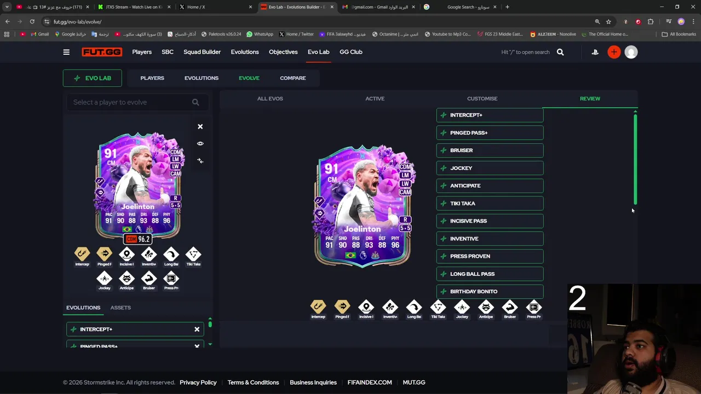
Task: Click Tiki Taka playstyle icon under left card
Action: click(x=193, y=254)
